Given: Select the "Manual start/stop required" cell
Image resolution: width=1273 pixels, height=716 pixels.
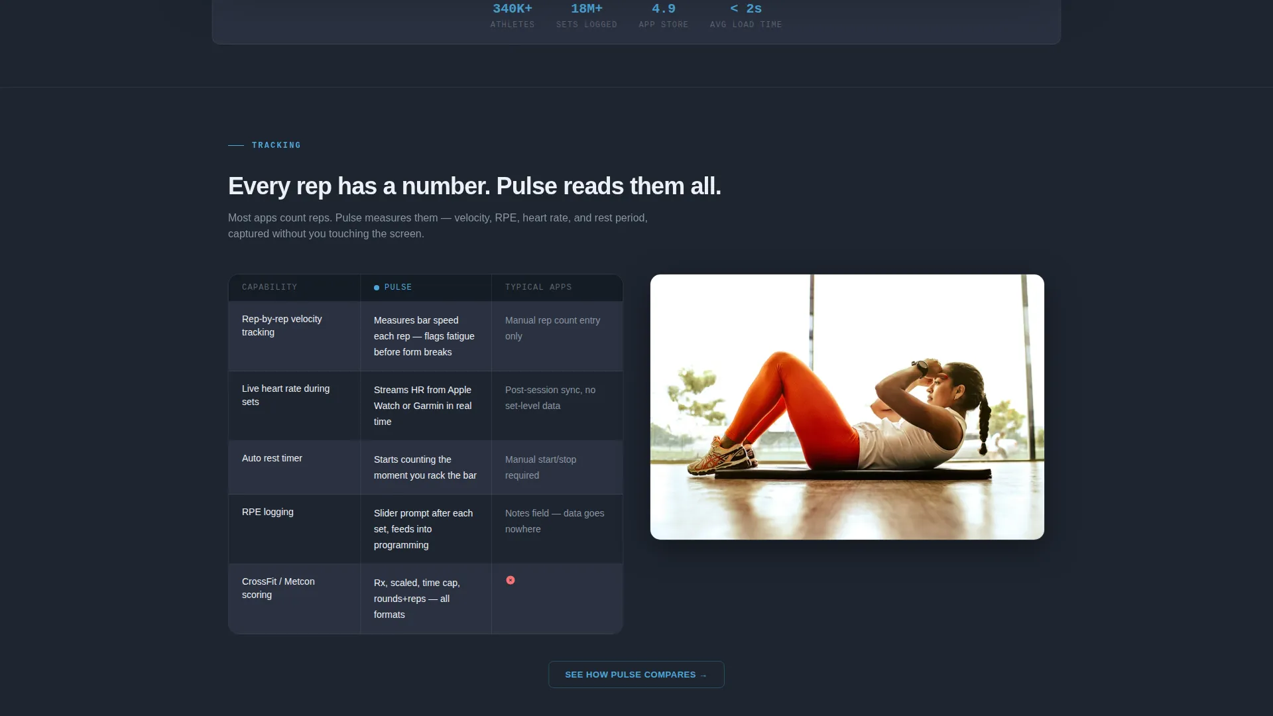Looking at the screenshot, I should [x=557, y=467].
